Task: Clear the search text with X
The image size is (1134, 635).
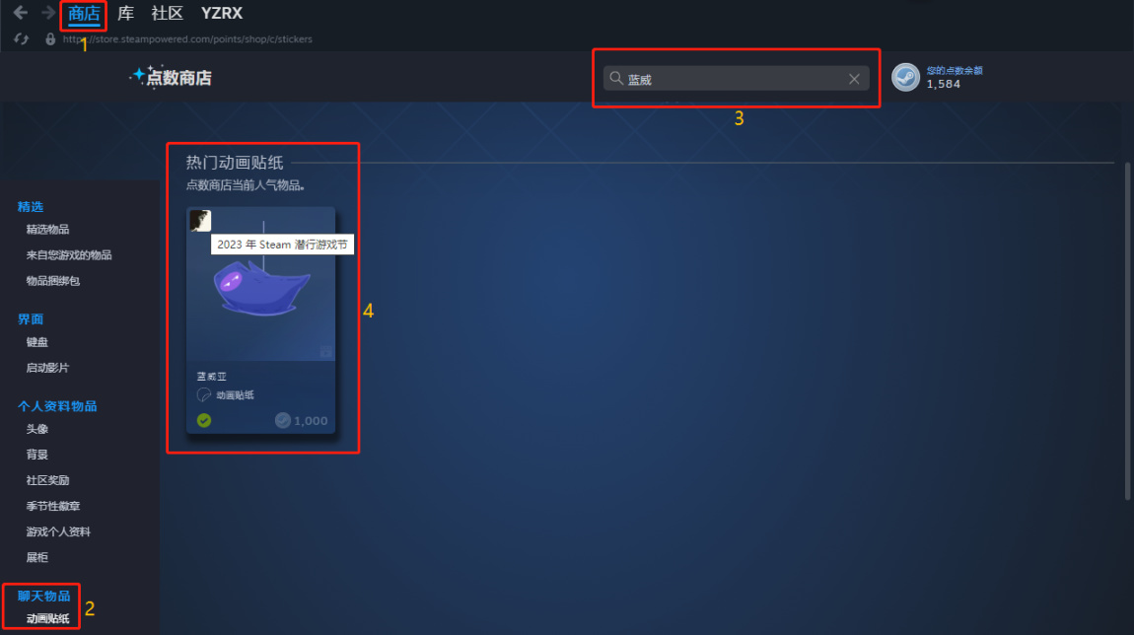Action: pyautogui.click(x=854, y=79)
